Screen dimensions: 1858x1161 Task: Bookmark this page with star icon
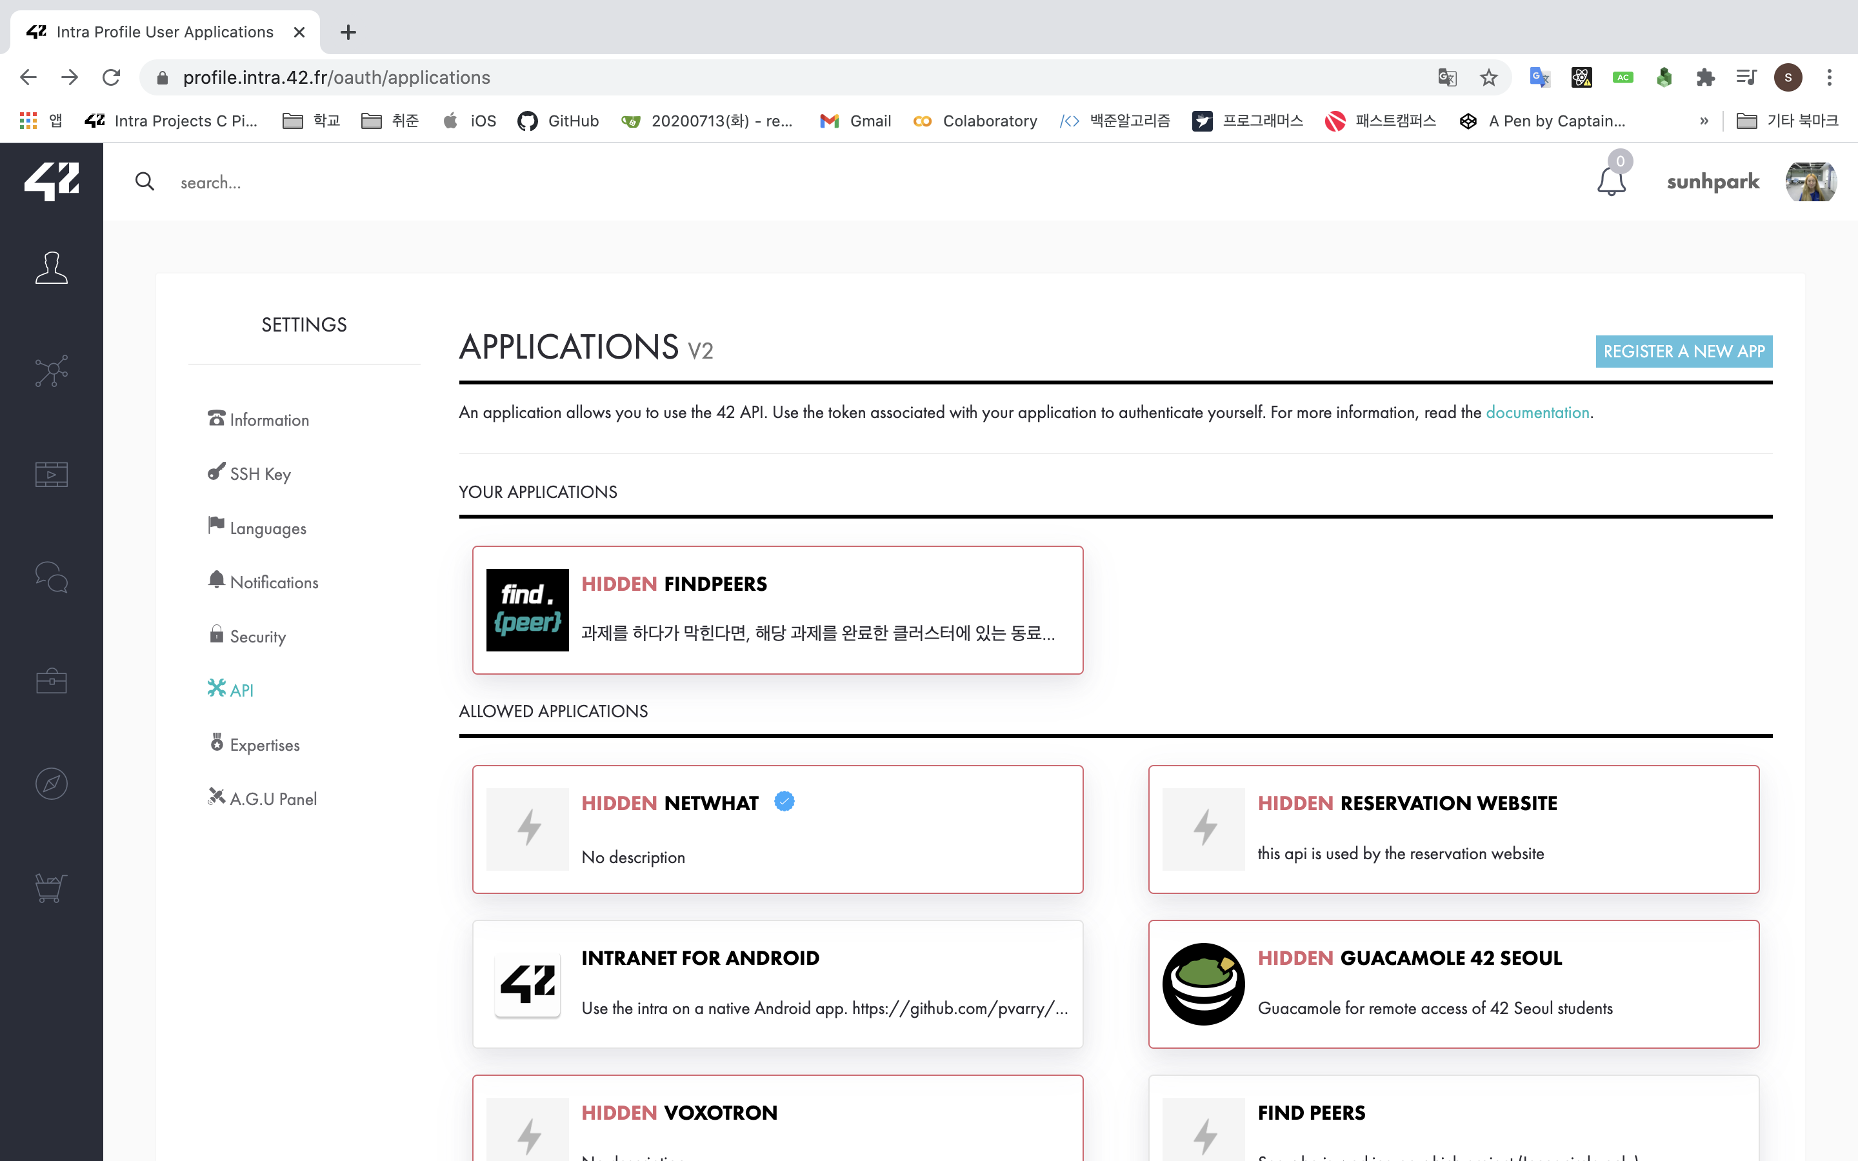[1489, 77]
